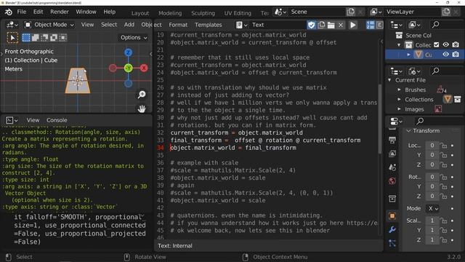The image size is (465, 262).
Task: Disable Collection render camera icon
Action: click(456, 45)
